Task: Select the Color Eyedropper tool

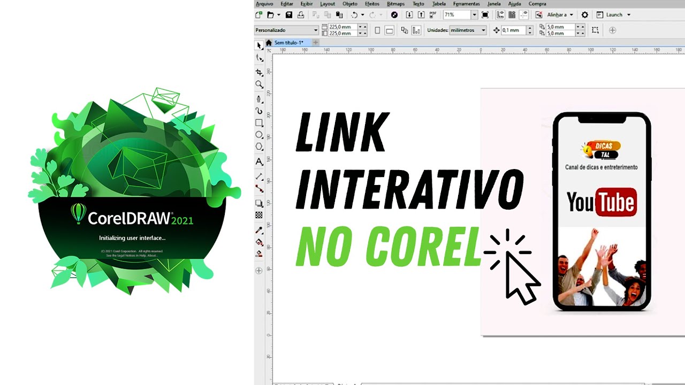Action: 260,230
